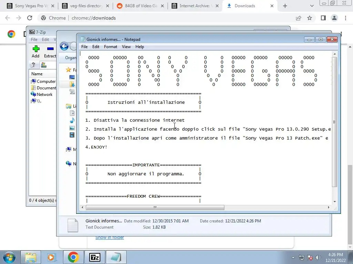Click Pictures library icon in sidebar

(x=72, y=128)
